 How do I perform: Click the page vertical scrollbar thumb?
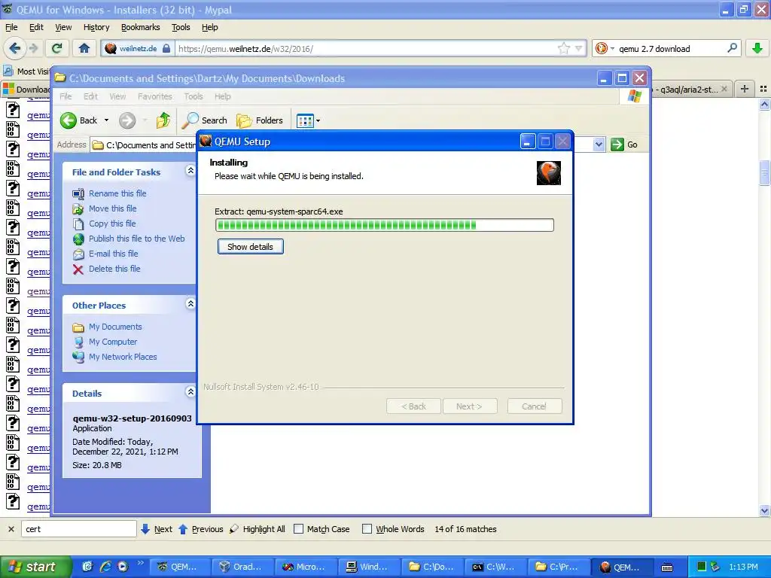pos(764,172)
